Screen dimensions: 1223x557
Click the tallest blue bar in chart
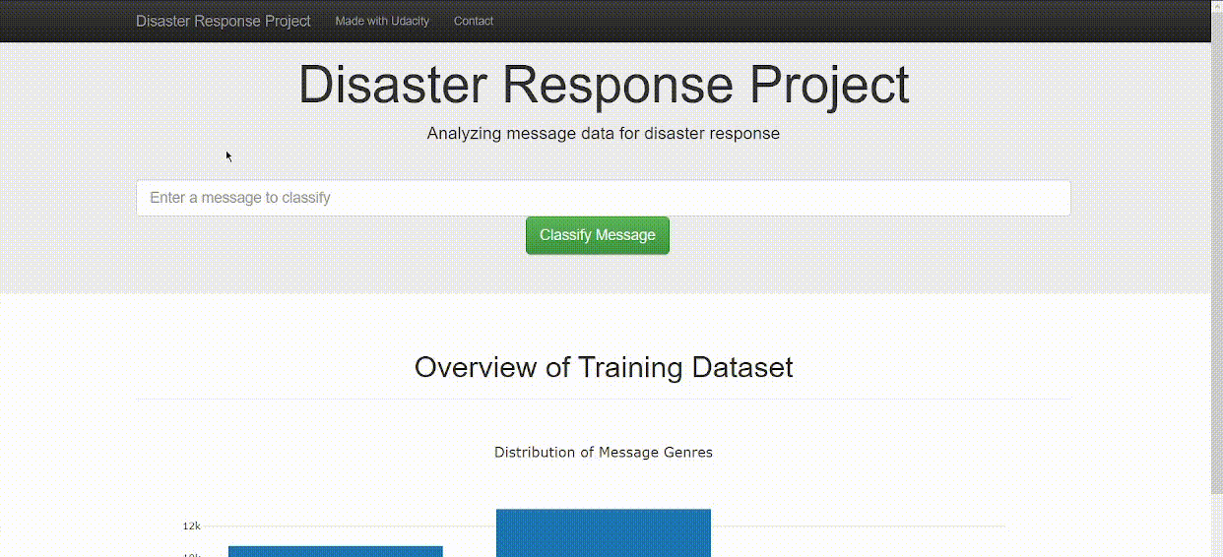coord(604,532)
